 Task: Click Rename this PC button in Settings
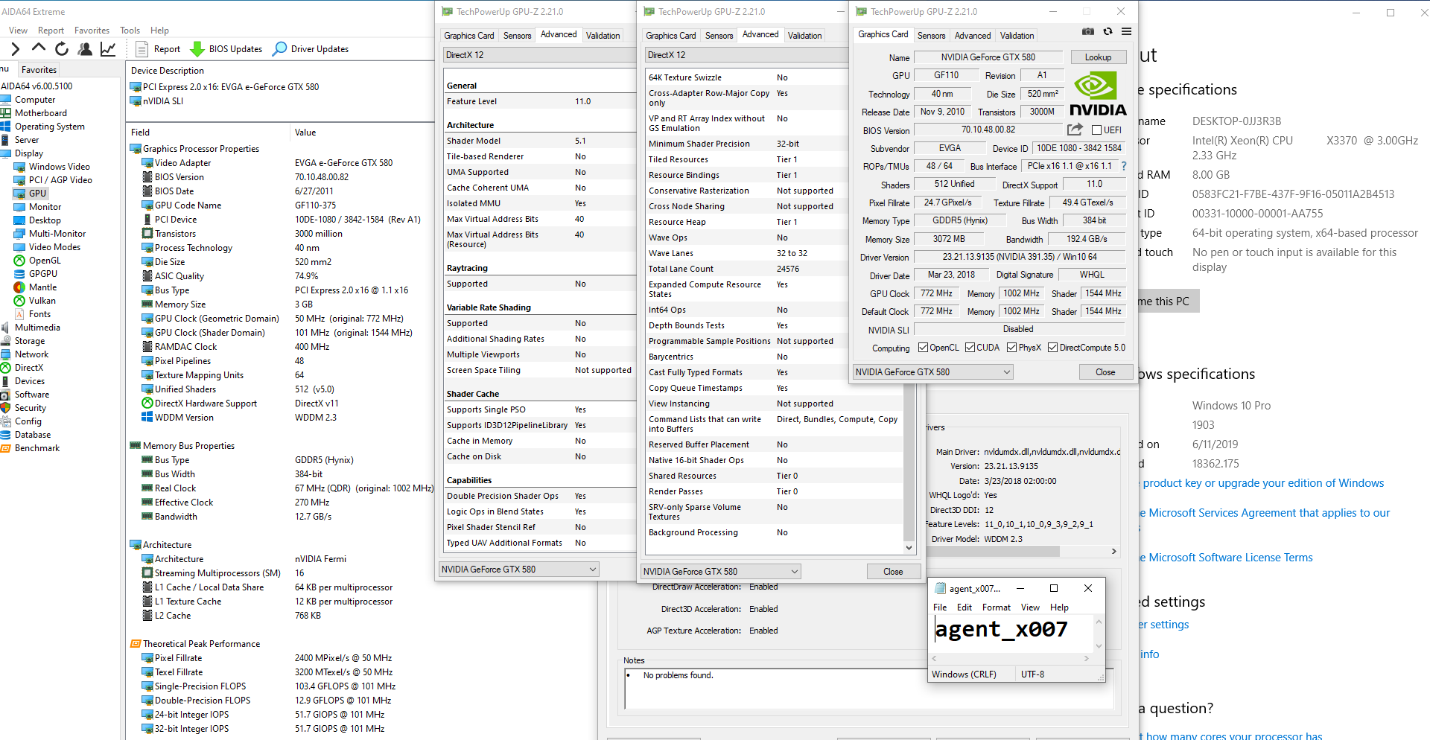1169,302
